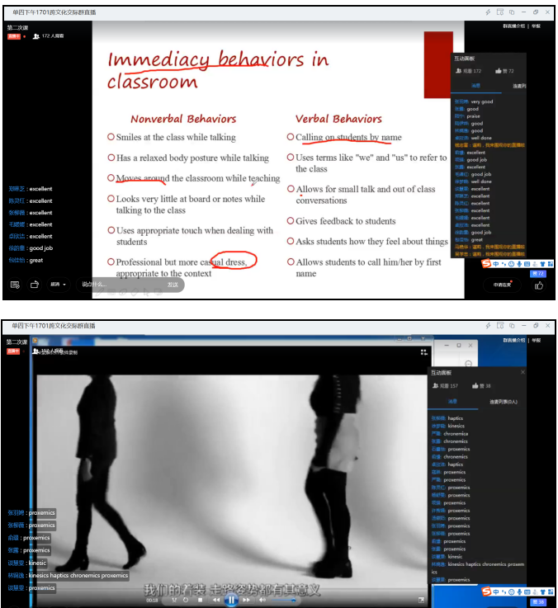The width and height of the screenshot is (558, 608).
Task: Adjust the volume slider in bottom video player
Action: click(284, 601)
